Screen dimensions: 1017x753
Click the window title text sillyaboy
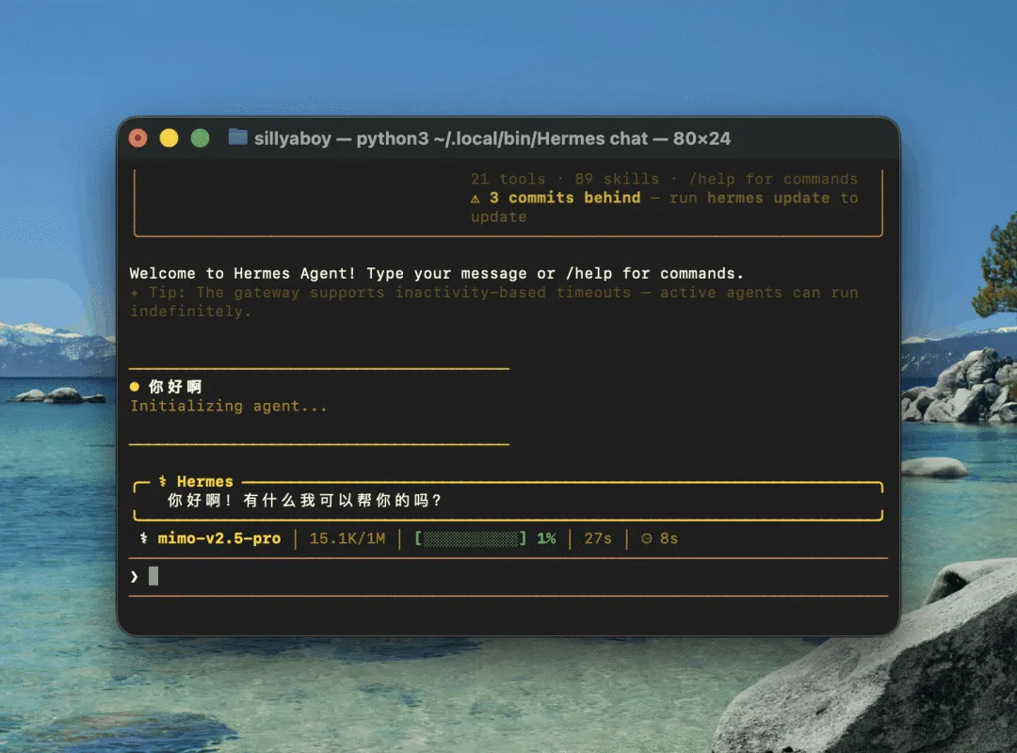click(x=293, y=138)
